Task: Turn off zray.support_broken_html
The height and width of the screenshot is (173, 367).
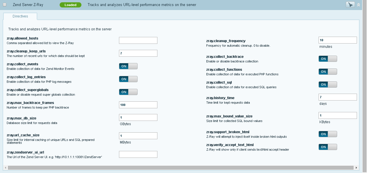Action: click(328, 134)
